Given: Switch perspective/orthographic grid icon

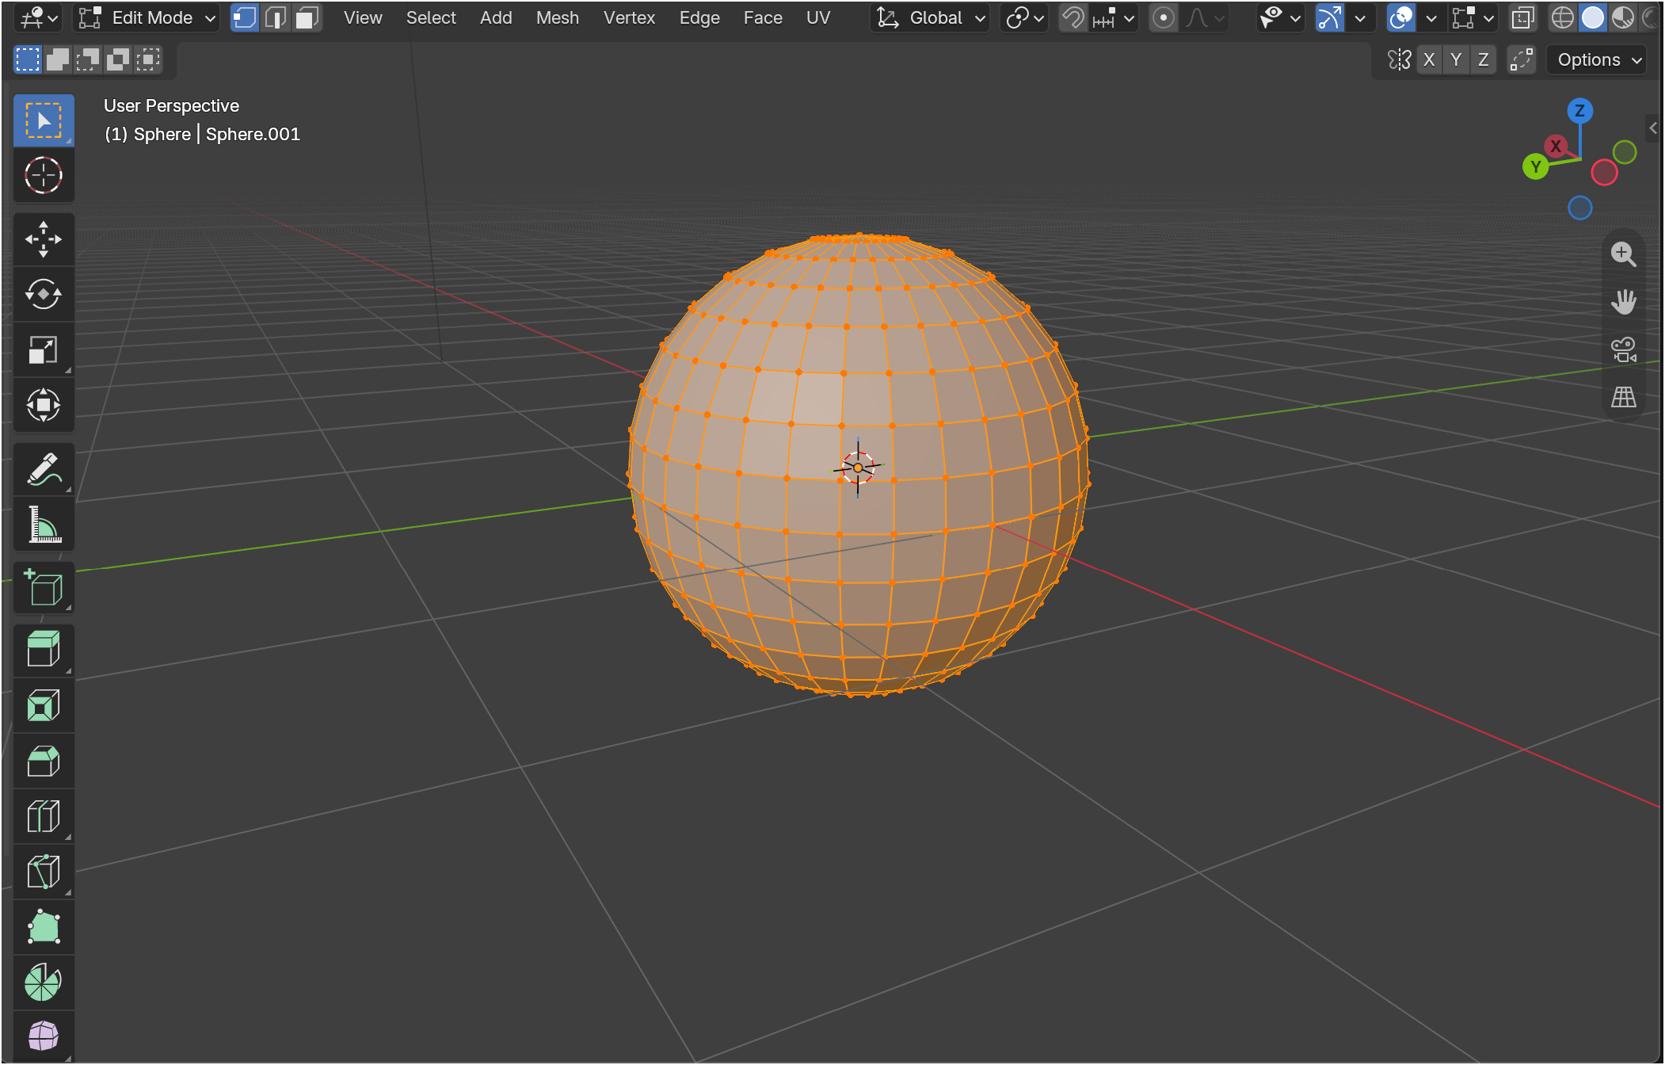Looking at the screenshot, I should (1623, 397).
